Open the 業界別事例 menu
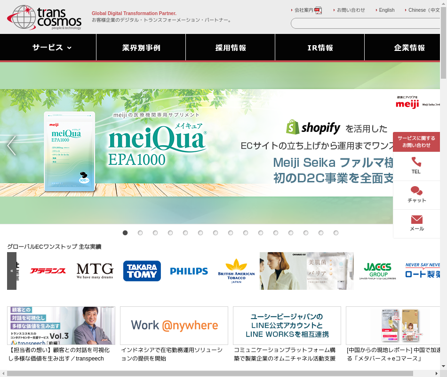447x377 pixels. pyautogui.click(x=141, y=48)
